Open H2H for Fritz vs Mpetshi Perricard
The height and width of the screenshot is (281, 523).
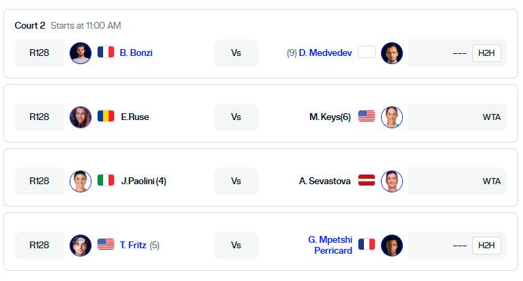(x=486, y=246)
